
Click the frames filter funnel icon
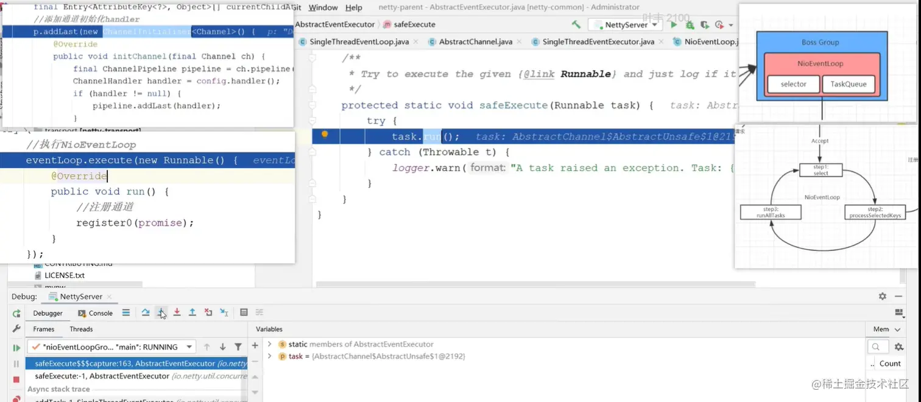coord(238,347)
